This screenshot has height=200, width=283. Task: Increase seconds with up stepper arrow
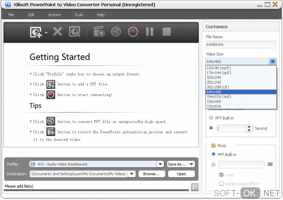pos(249,126)
